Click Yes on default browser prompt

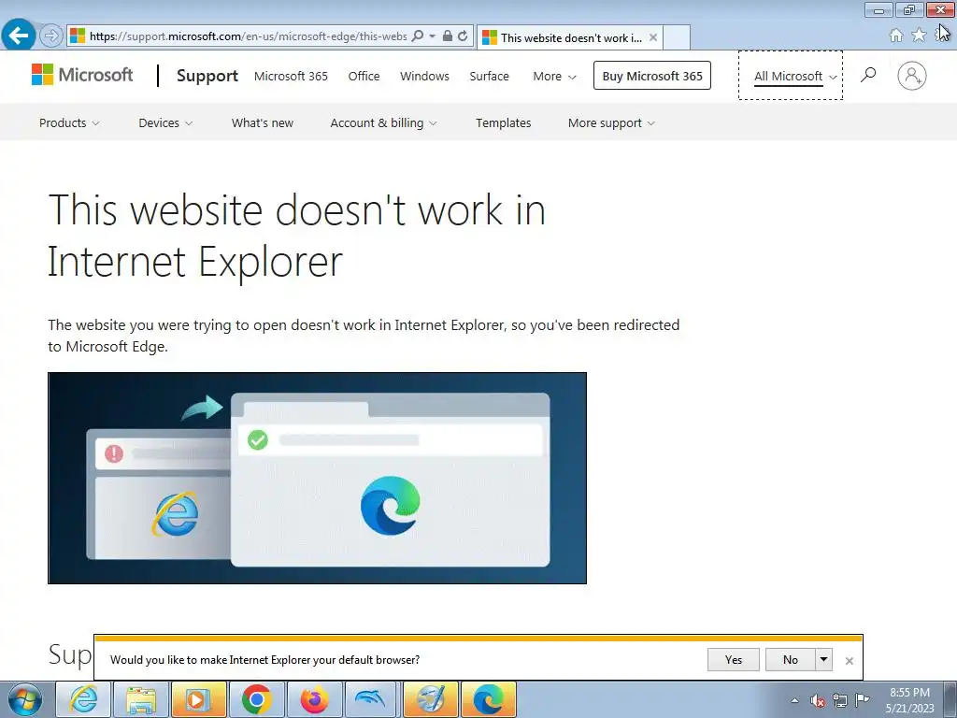(x=733, y=659)
